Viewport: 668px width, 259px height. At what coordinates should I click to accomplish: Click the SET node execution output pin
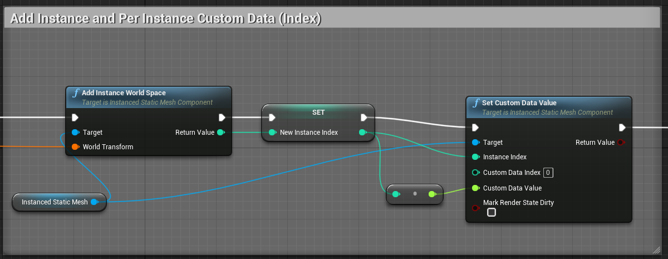[x=364, y=118]
